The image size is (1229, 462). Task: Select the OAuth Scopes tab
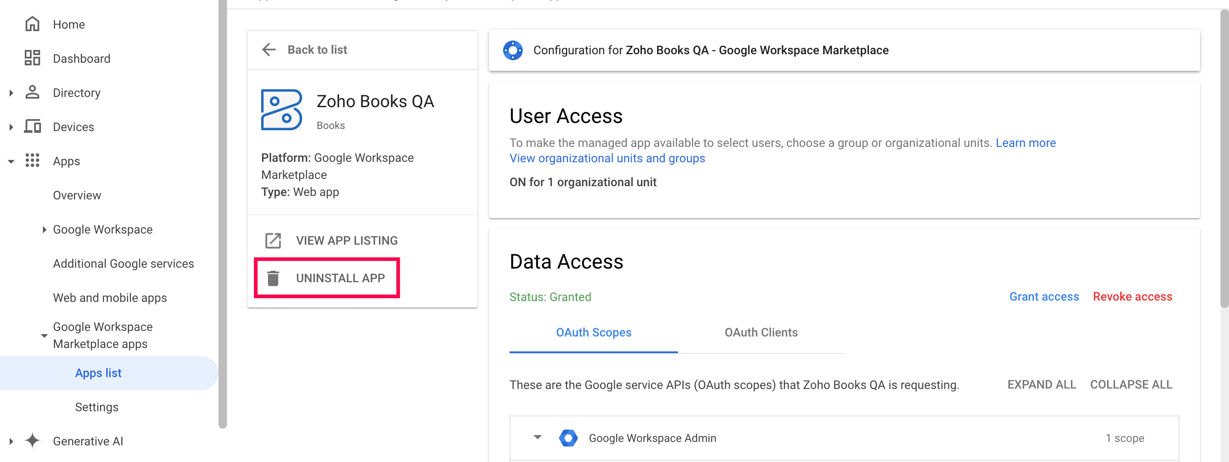click(594, 332)
